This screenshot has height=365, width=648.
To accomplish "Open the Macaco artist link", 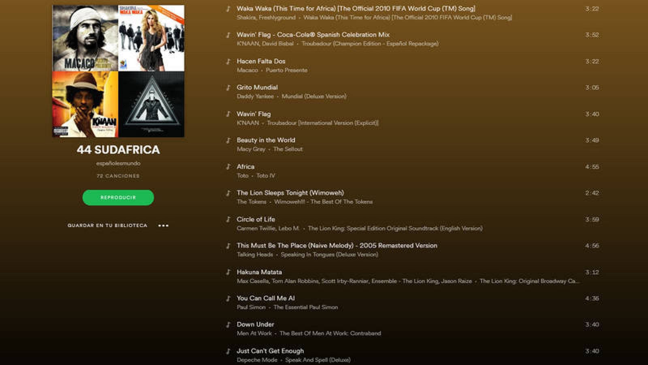I will click(x=247, y=70).
